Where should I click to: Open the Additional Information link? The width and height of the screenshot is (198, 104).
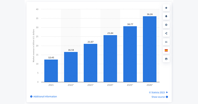pos(45,97)
